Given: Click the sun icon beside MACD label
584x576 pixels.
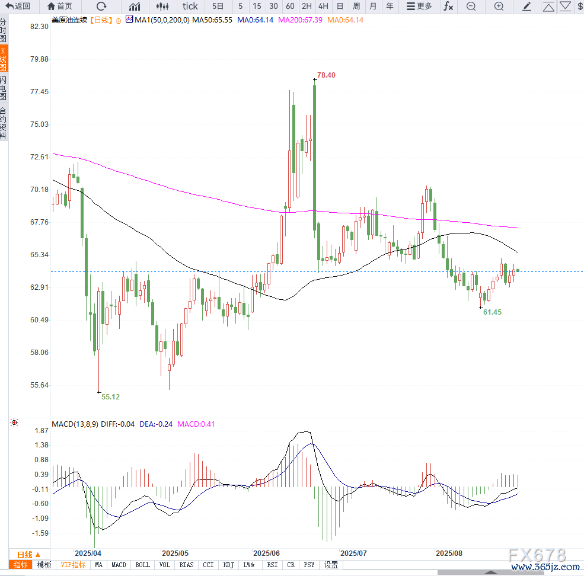Looking at the screenshot, I should [x=14, y=423].
